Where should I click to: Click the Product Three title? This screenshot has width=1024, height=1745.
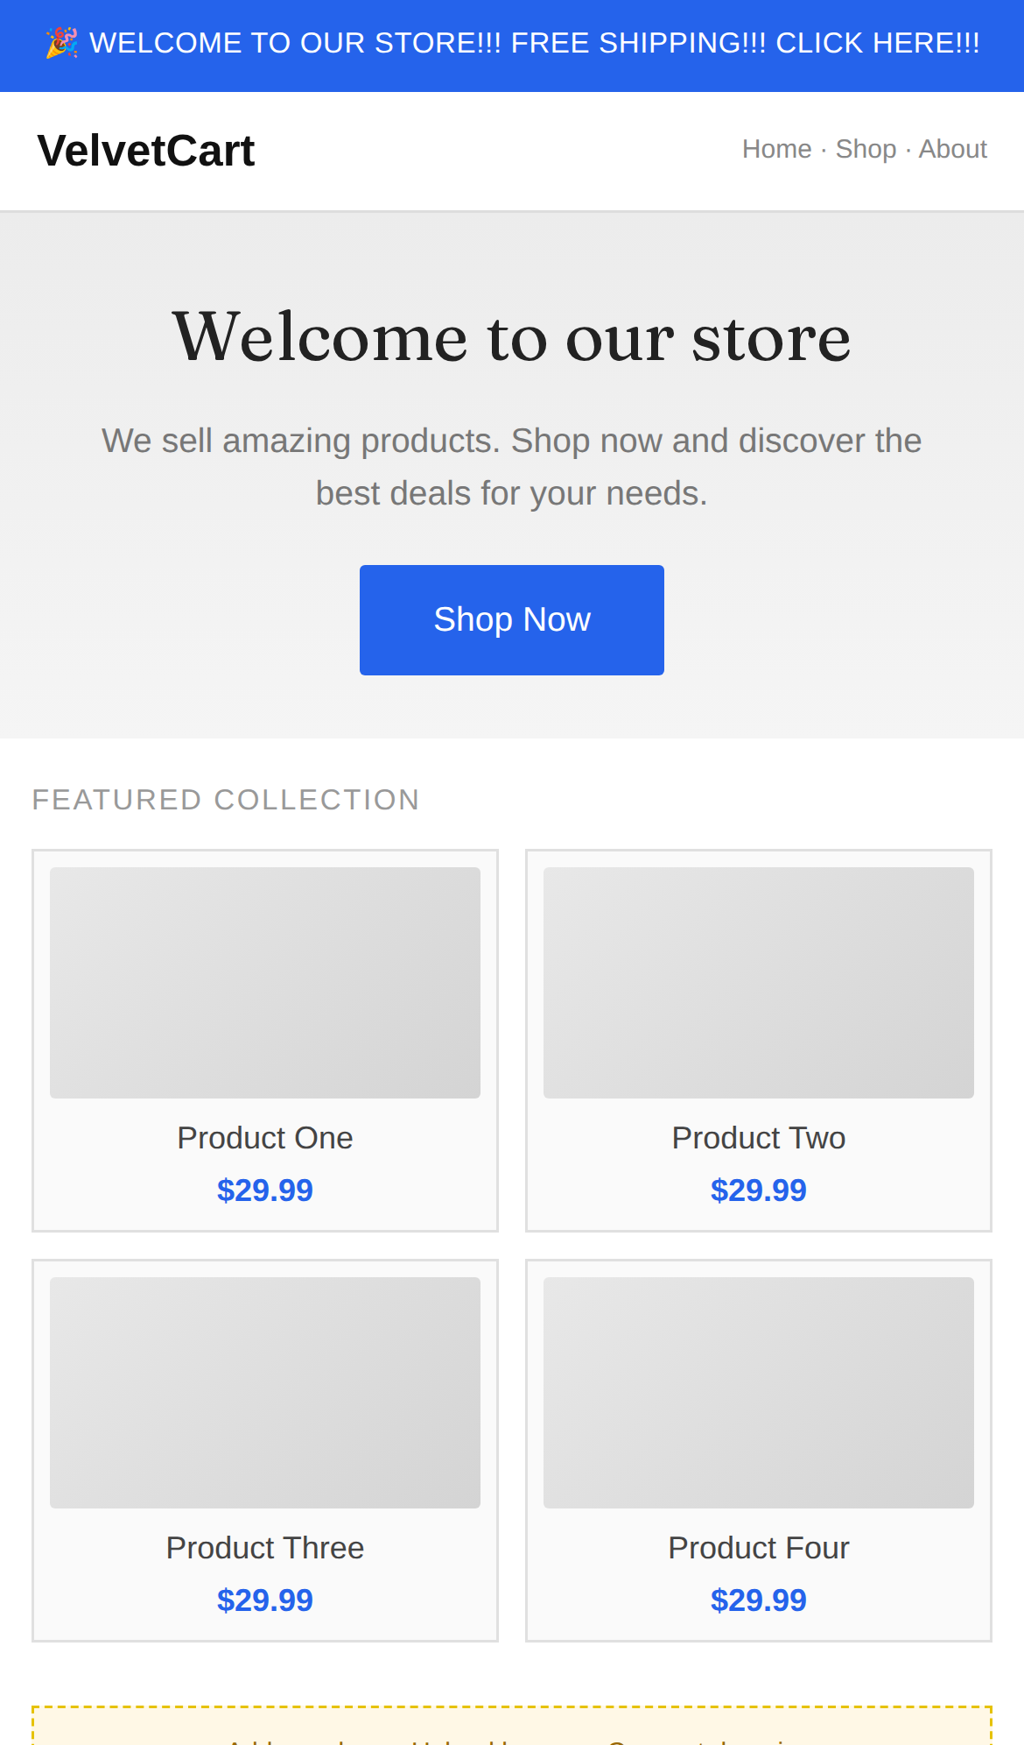(265, 1548)
